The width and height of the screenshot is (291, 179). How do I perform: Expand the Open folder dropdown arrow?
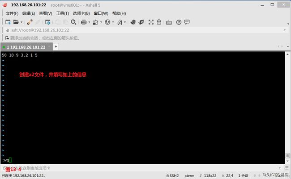pyautogui.click(x=21, y=22)
